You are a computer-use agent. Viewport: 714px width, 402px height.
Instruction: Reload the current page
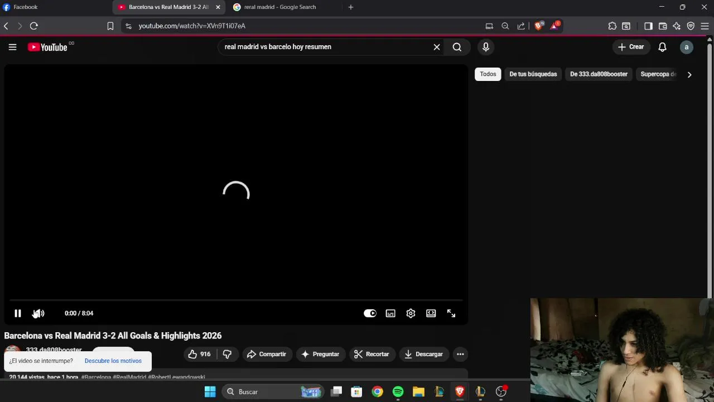pos(34,26)
